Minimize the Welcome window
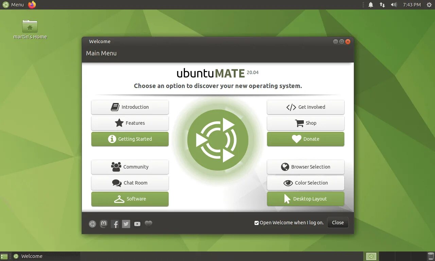 335,41
